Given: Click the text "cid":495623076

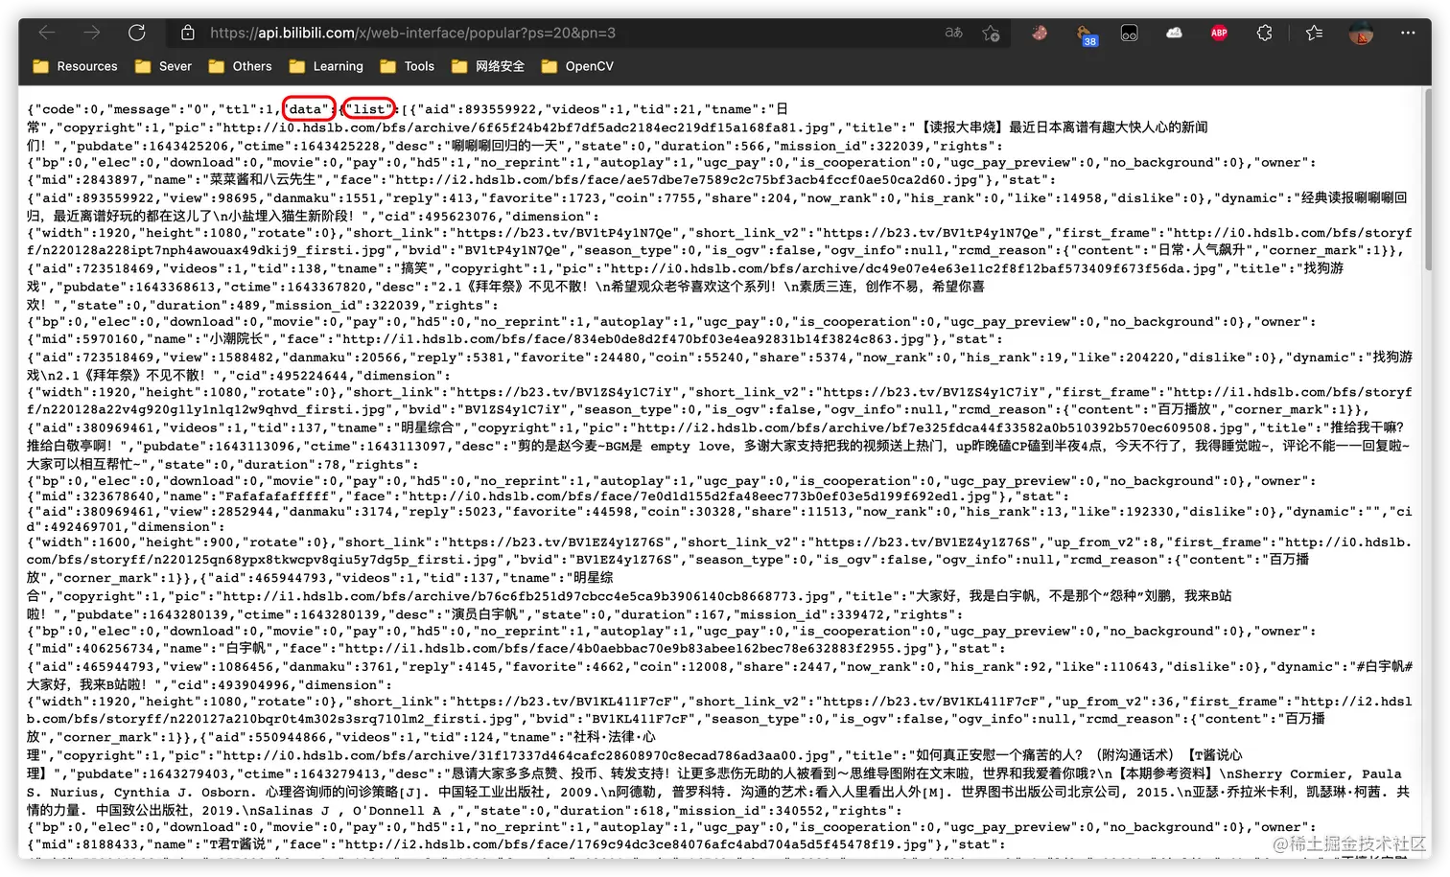Looking at the screenshot, I should (x=444, y=217).
